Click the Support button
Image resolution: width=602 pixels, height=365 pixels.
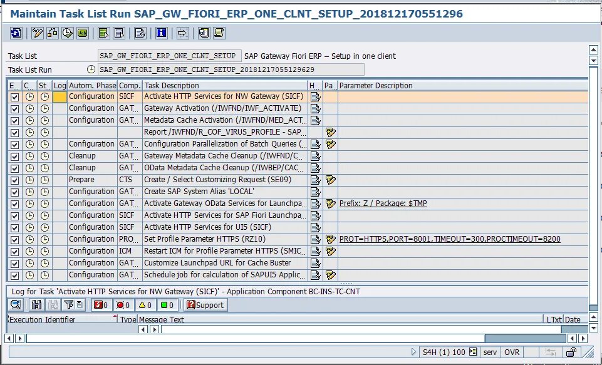[205, 305]
